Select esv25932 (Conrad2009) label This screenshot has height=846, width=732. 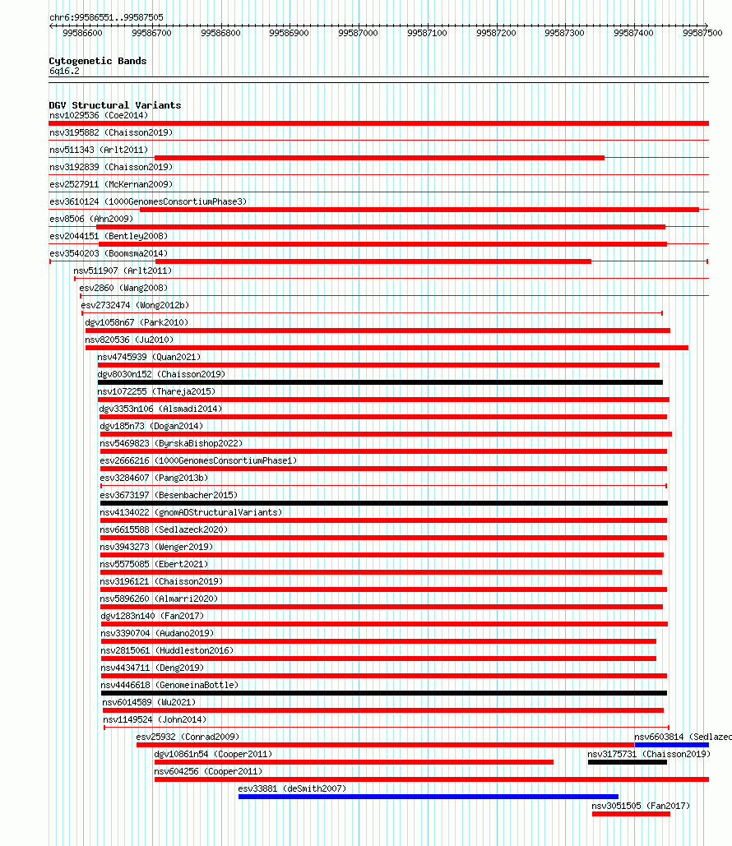pos(188,737)
